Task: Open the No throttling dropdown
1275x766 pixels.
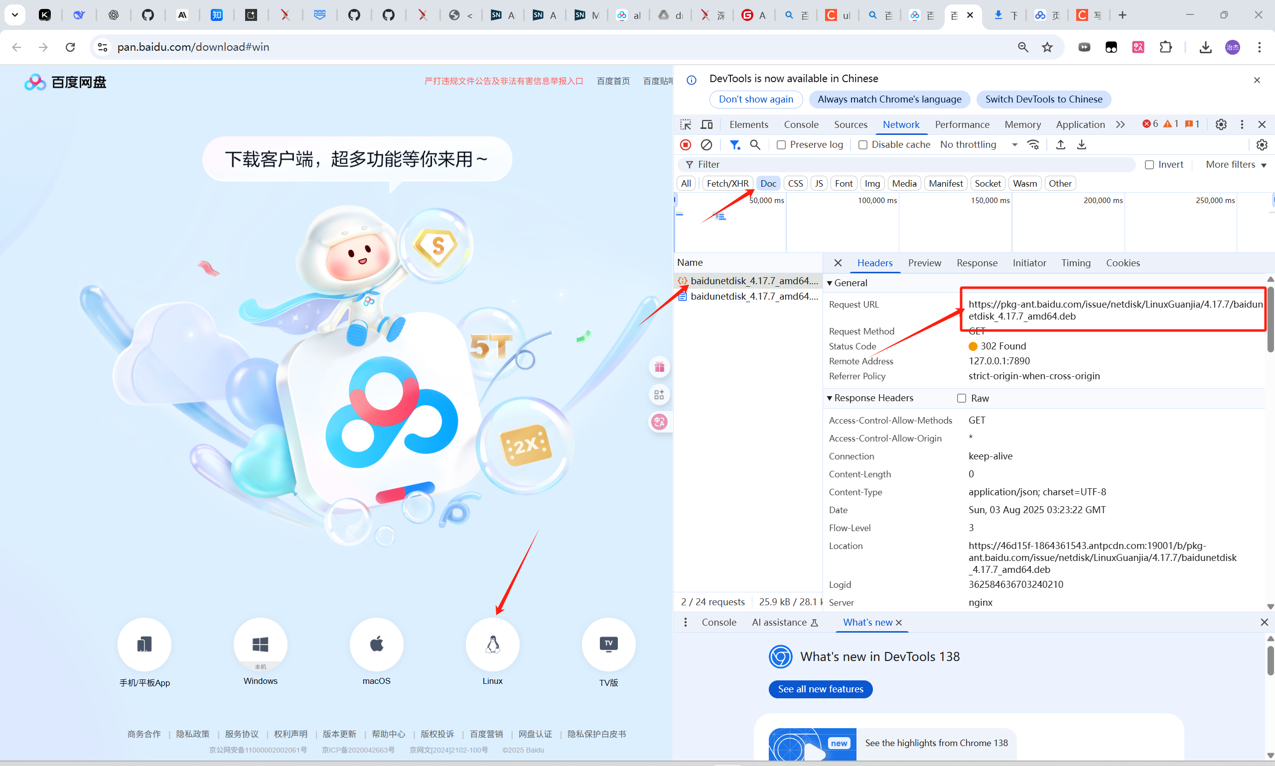Action: [979, 144]
